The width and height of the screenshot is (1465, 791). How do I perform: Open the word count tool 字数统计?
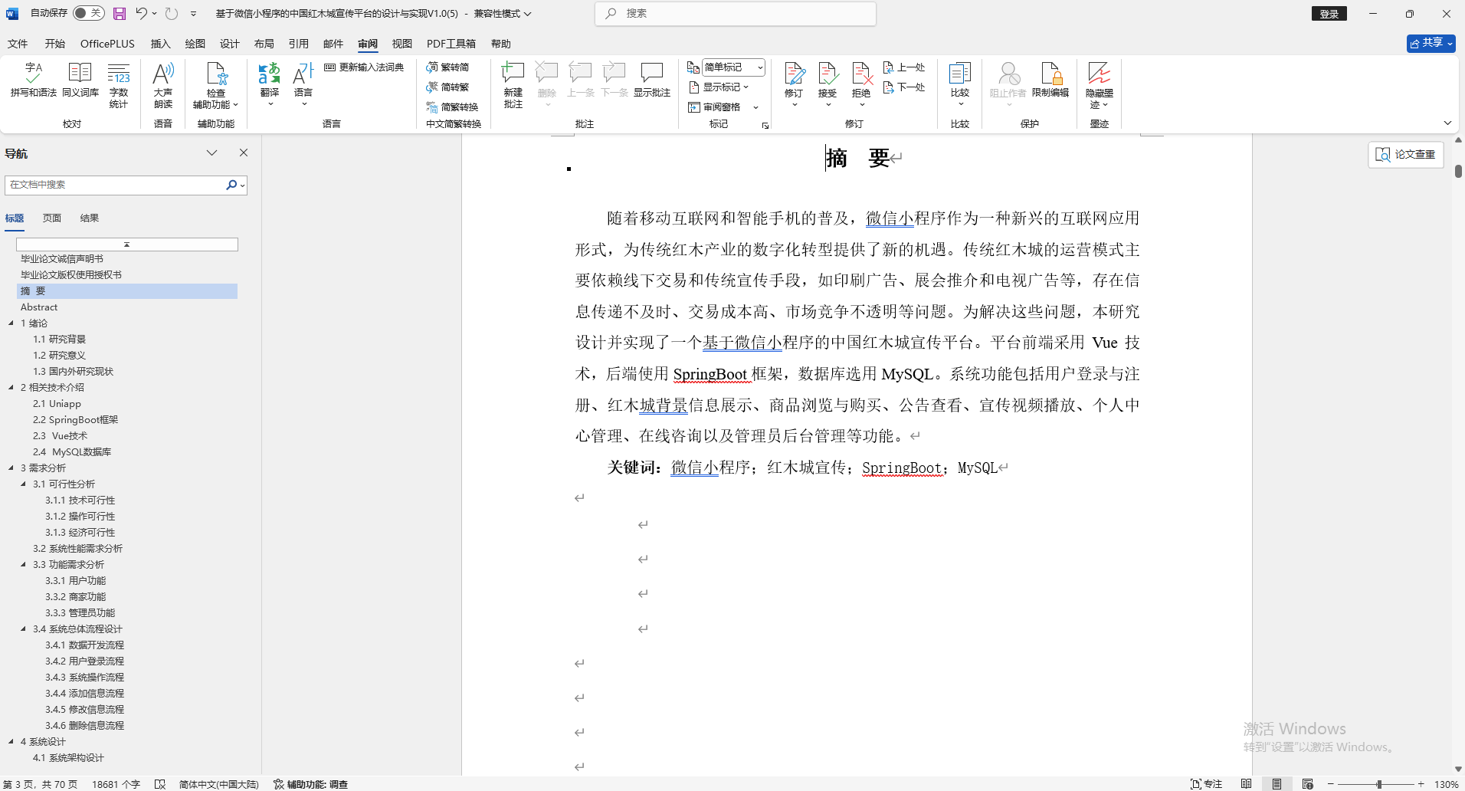tap(119, 84)
